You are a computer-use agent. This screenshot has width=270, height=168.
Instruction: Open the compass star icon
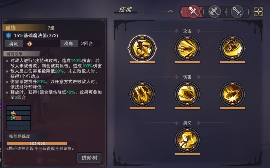coord(258,12)
